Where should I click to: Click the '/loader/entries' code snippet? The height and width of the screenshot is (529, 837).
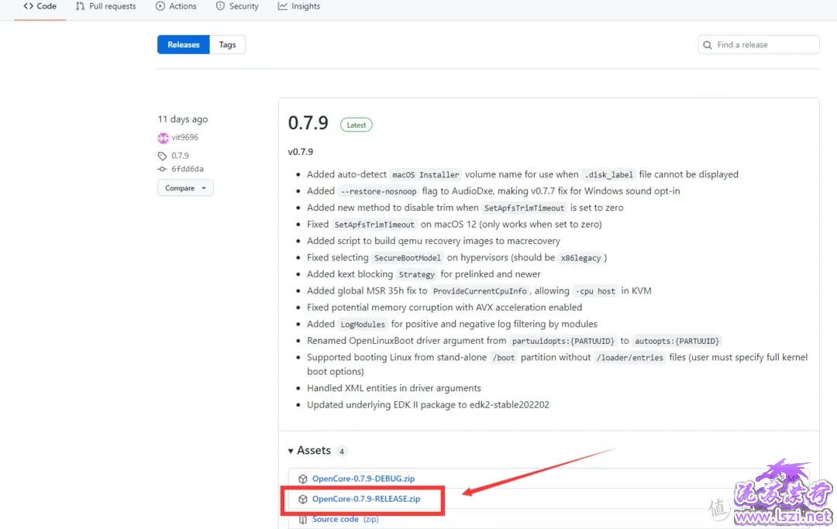[630, 358]
